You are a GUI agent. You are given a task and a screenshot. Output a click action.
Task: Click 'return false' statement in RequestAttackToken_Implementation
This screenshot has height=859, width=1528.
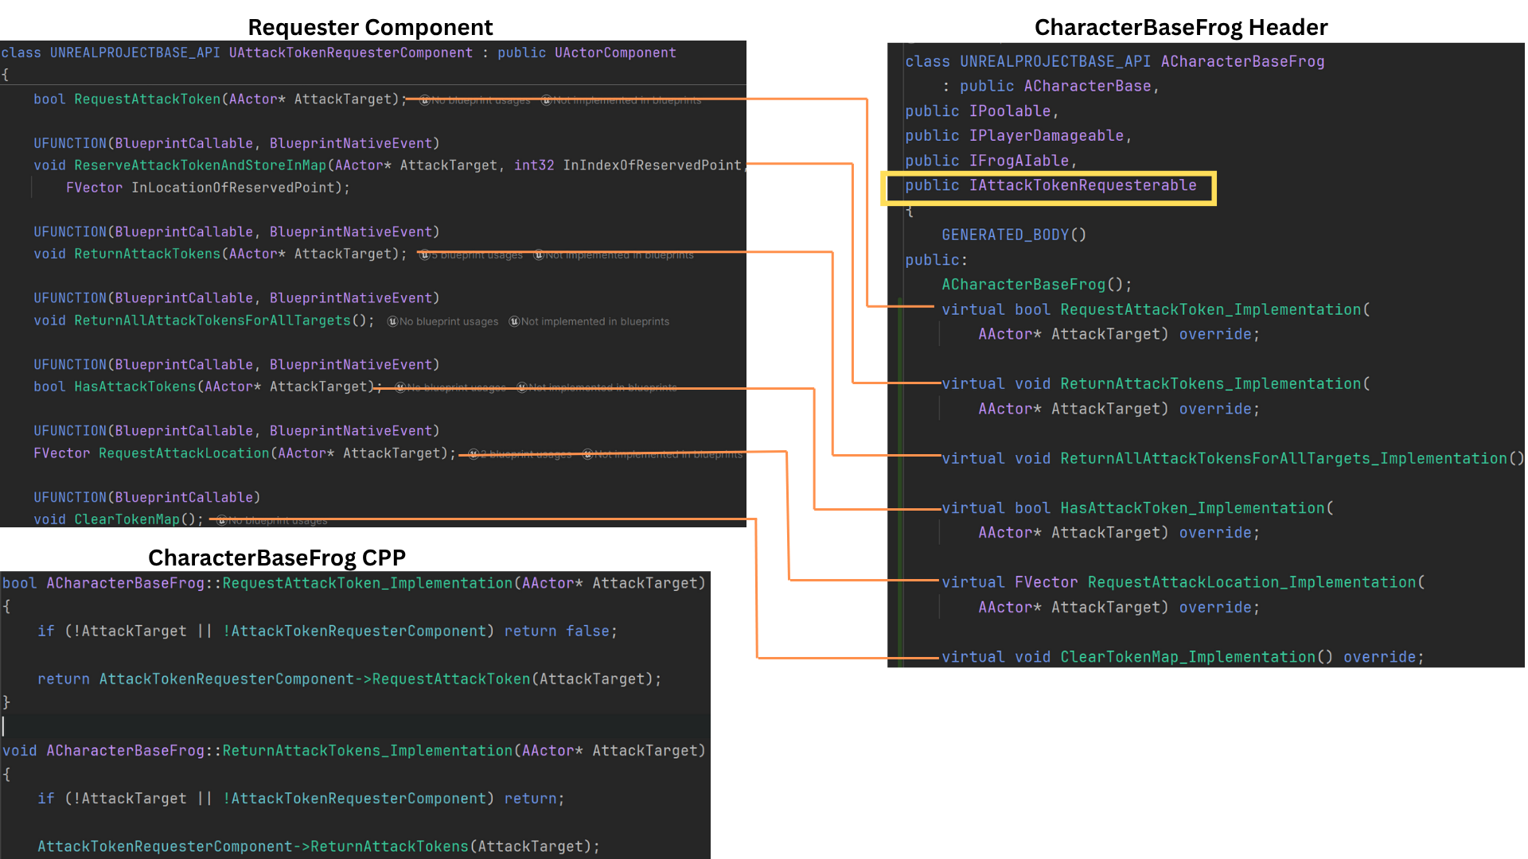click(556, 631)
